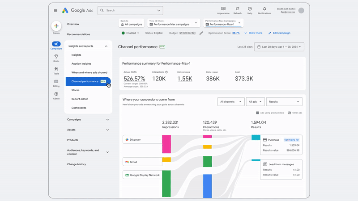Screen dimensions: 358x201
Task: Open Recommendations page
Action: (x=79, y=34)
